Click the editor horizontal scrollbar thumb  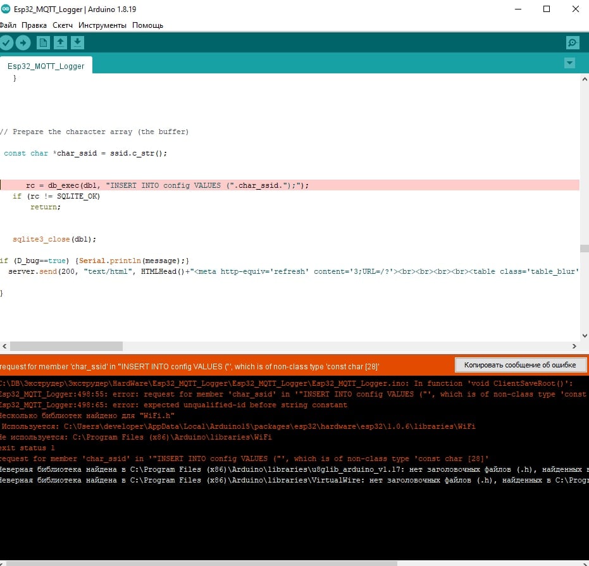[x=66, y=347]
